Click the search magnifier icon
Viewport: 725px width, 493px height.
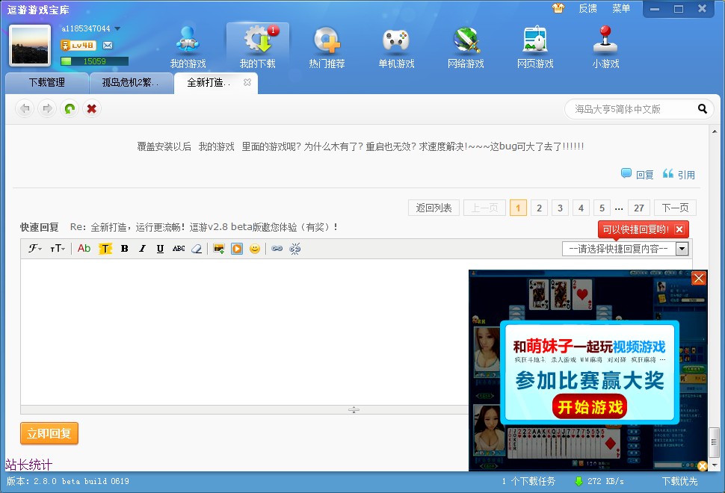[x=703, y=109]
